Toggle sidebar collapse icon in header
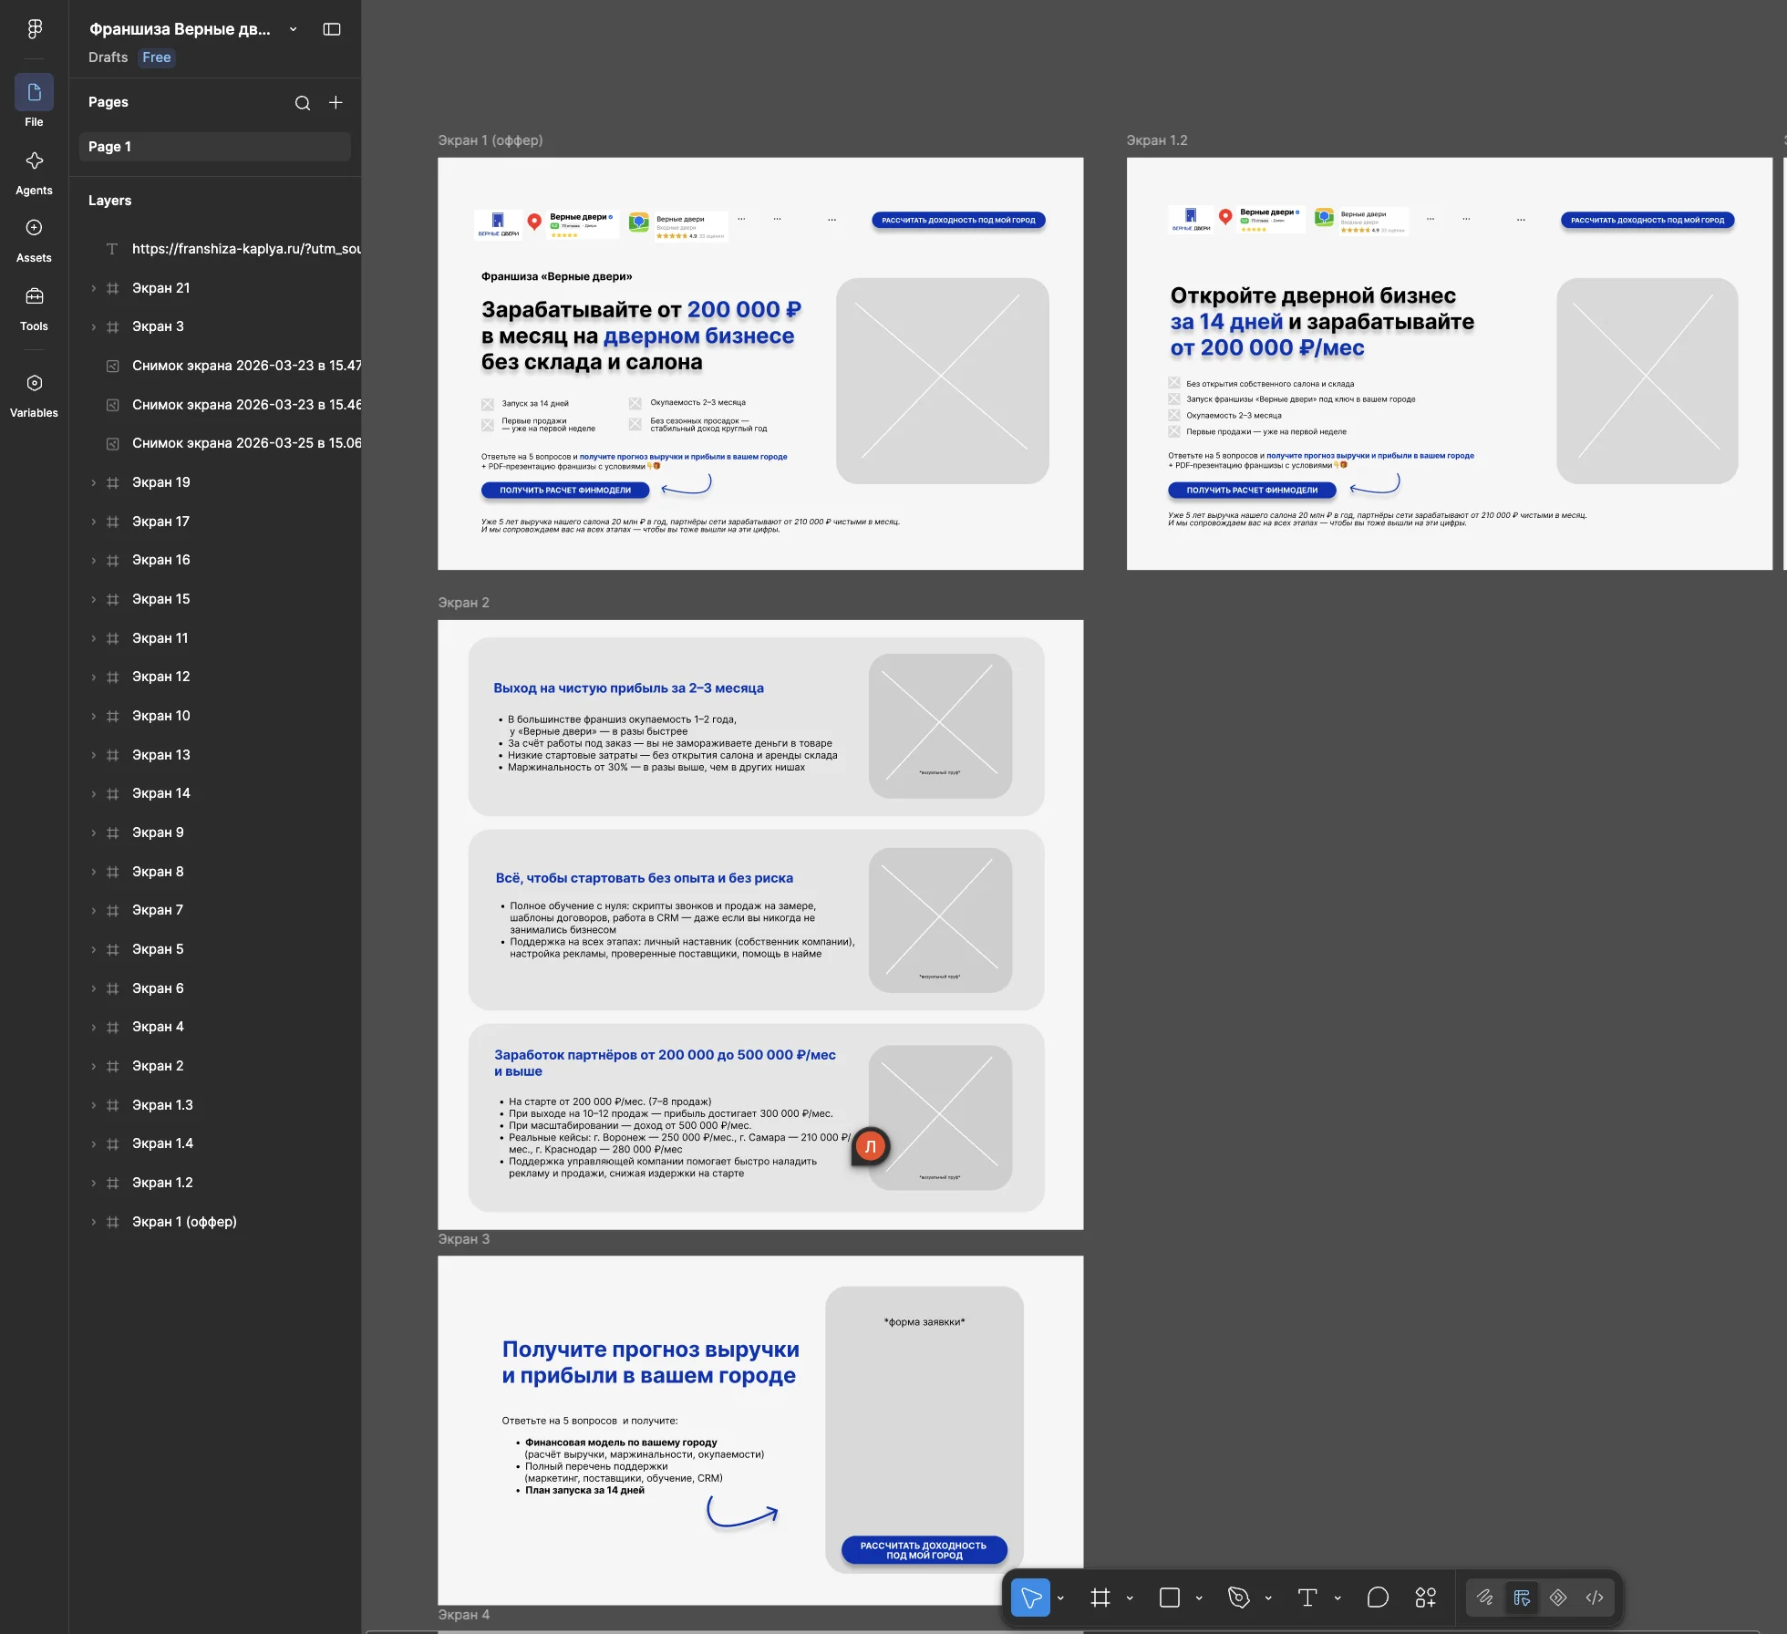 332,29
